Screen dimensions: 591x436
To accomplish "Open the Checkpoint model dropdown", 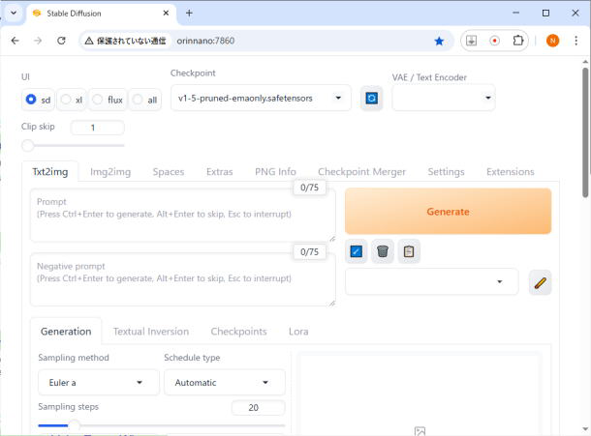I will pos(261,98).
